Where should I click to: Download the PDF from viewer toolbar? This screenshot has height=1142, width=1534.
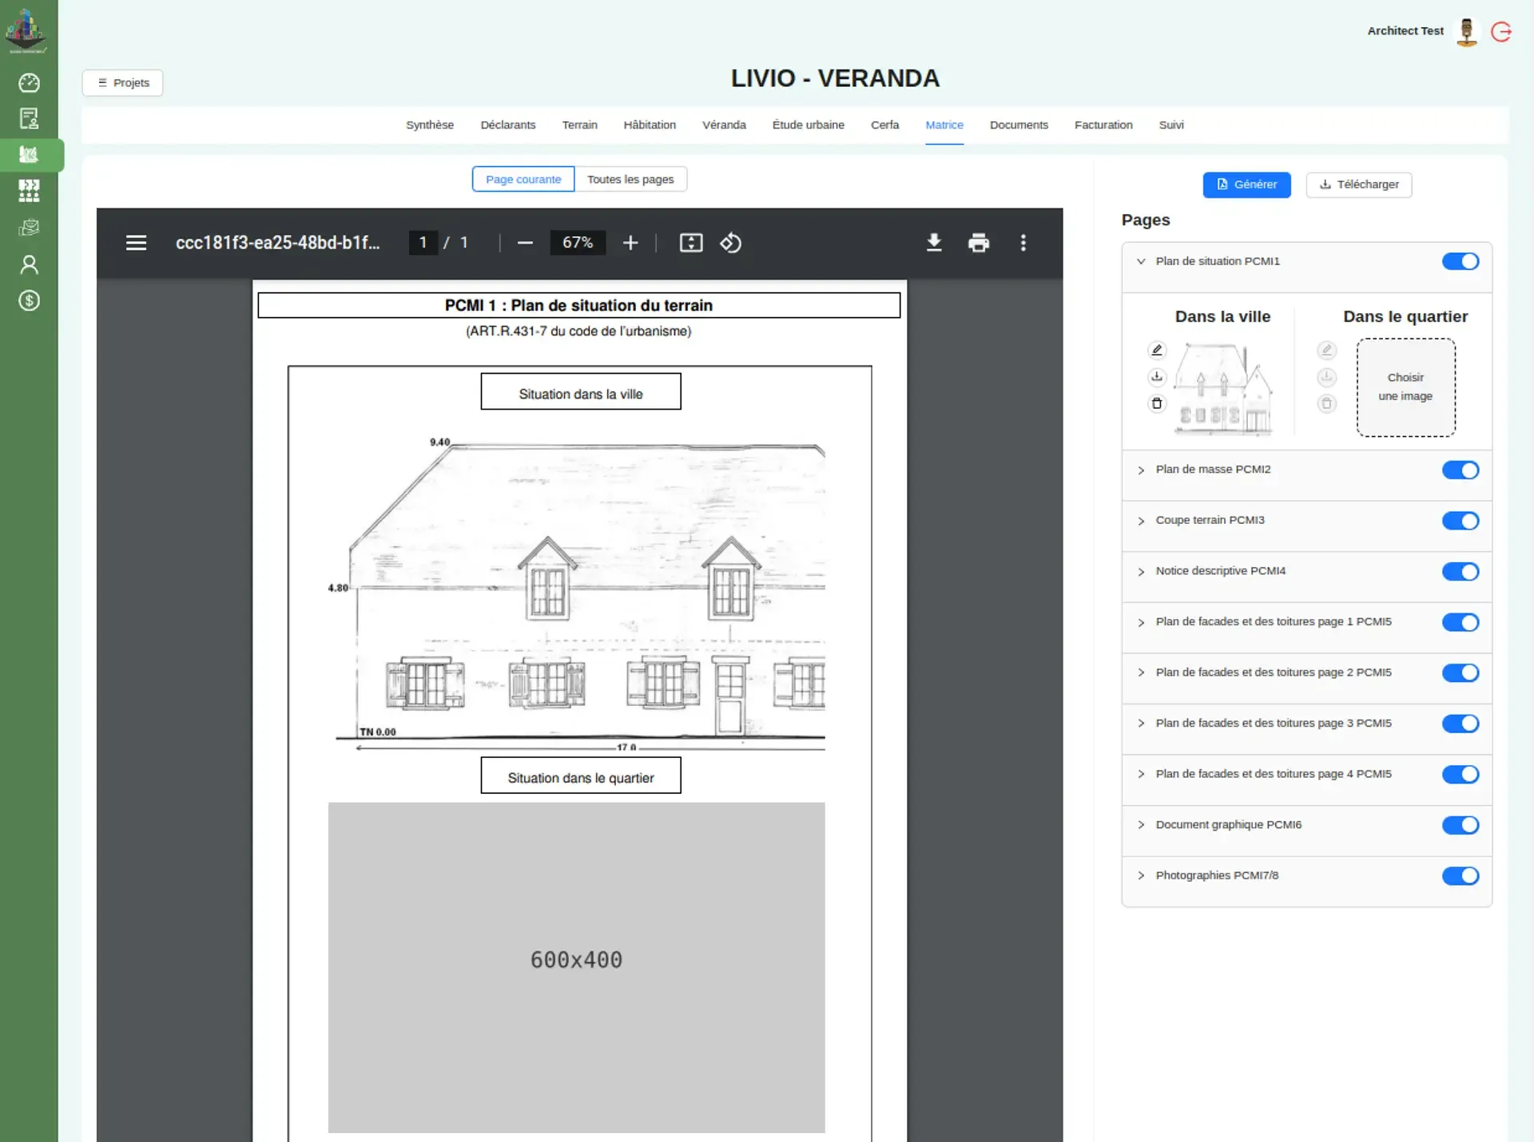[x=934, y=243]
